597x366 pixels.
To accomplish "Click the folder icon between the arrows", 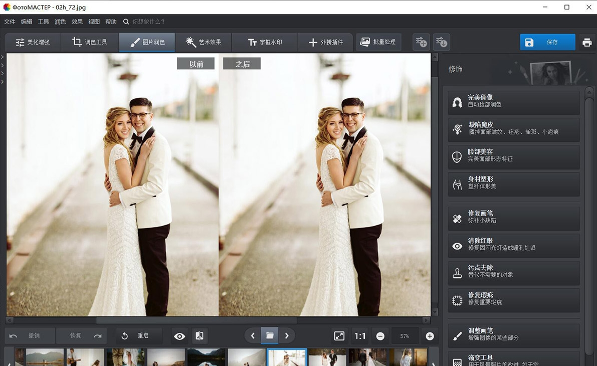I will click(x=270, y=336).
